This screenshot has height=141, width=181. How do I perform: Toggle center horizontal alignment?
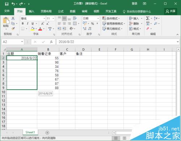click(64, 23)
